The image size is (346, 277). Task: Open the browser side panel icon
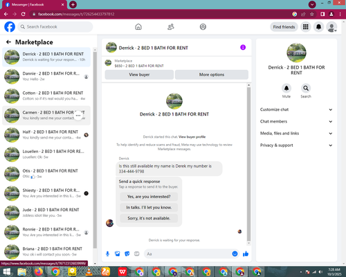coord(322,14)
